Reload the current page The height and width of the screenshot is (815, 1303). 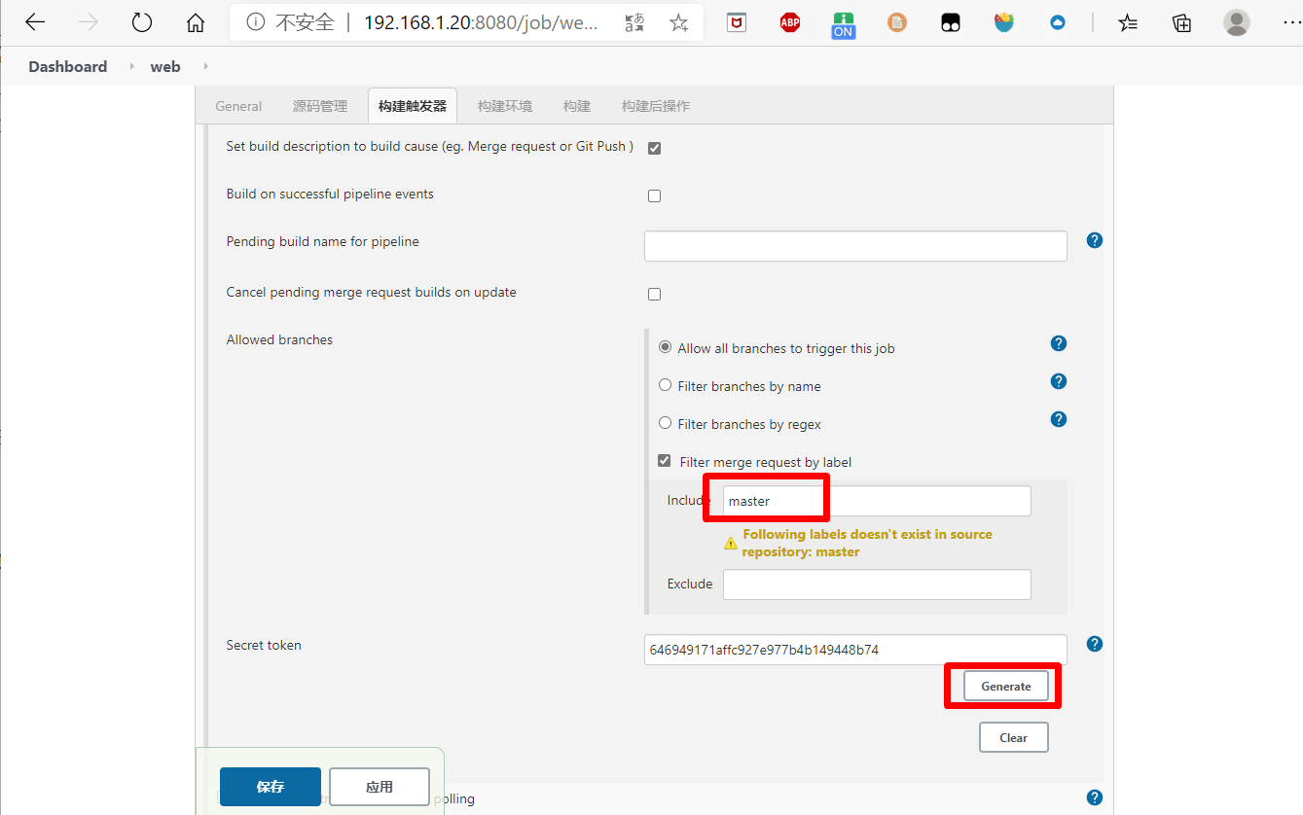coord(142,22)
